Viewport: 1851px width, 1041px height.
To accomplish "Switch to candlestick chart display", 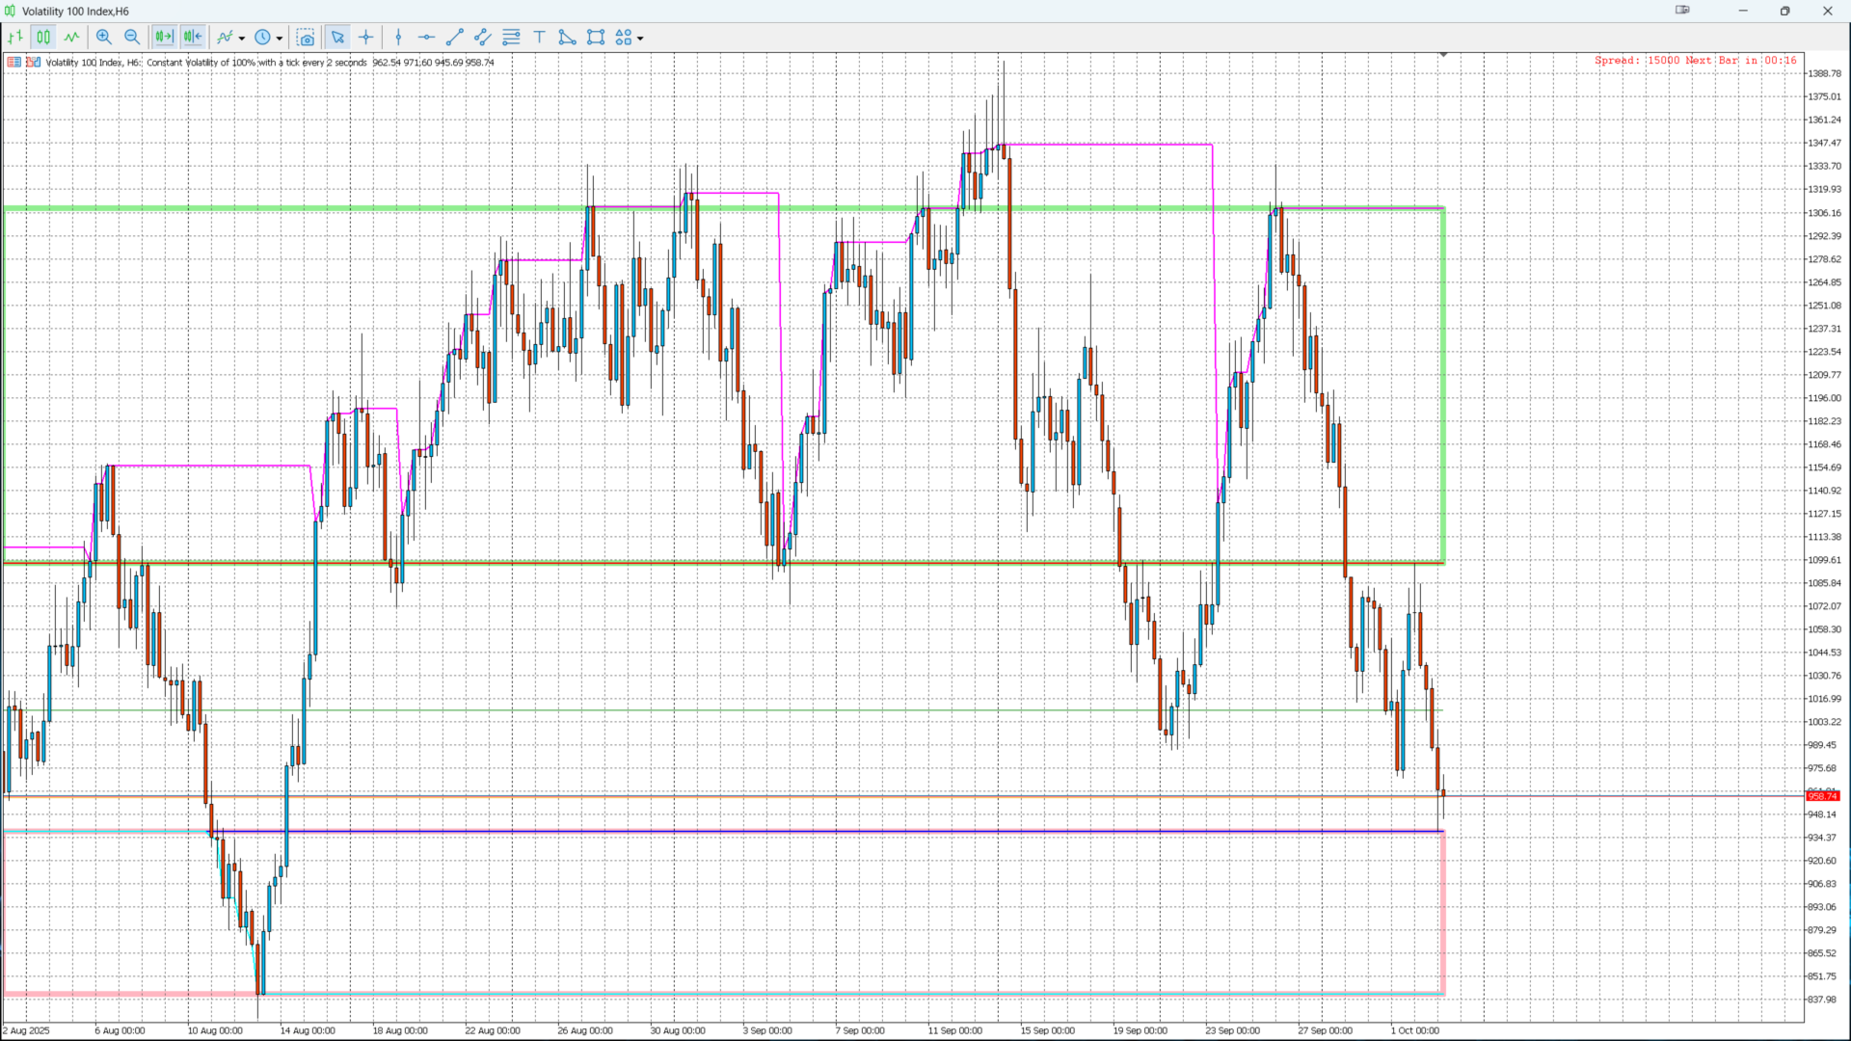I will (43, 37).
